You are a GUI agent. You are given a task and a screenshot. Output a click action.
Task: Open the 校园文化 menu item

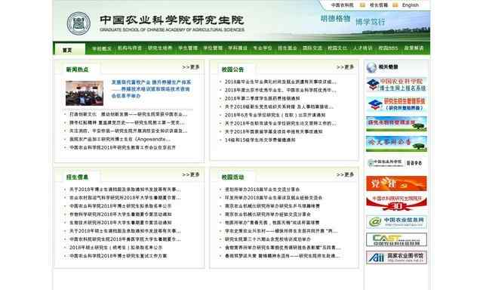tap(337, 48)
